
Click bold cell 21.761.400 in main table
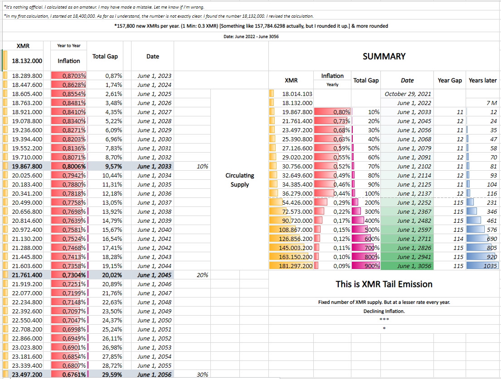(23, 275)
